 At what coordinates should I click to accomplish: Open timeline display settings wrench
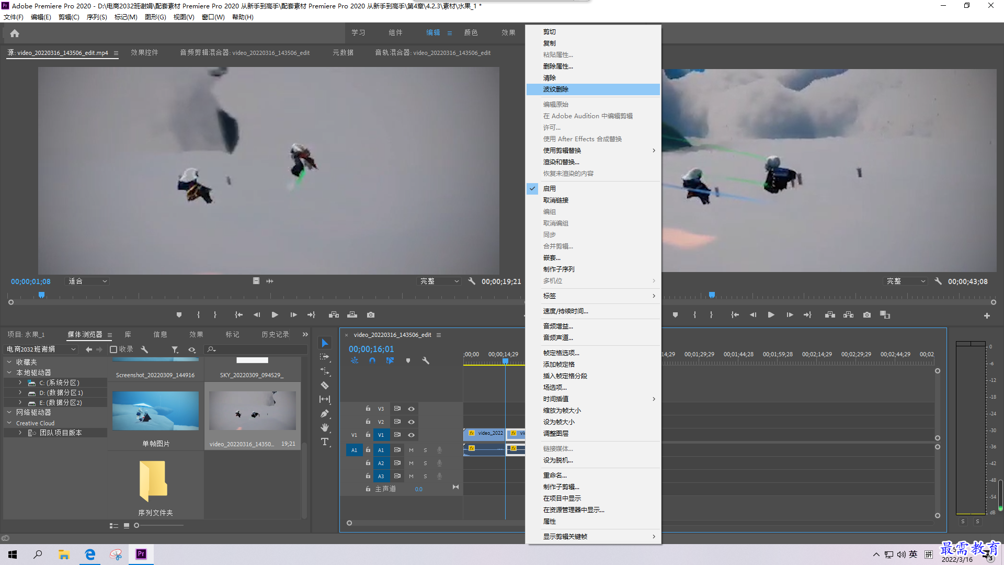click(x=426, y=360)
